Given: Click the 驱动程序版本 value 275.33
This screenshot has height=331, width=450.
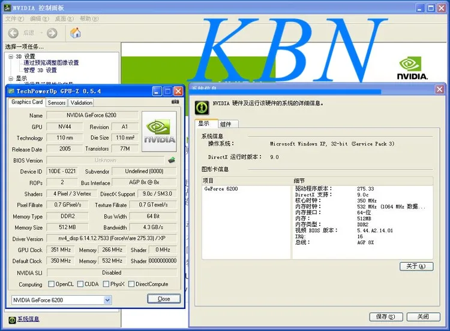Looking at the screenshot, I should [x=365, y=189].
